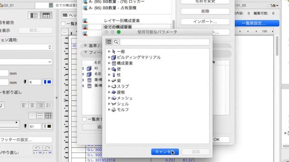Click the pen number field showing 6
Image resolution: width=289 pixels, height=162 pixels.
[x=35, y=82]
